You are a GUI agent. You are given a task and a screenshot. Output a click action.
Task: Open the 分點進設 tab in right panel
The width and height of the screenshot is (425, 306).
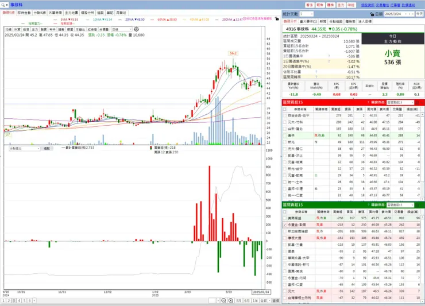tap(335, 21)
